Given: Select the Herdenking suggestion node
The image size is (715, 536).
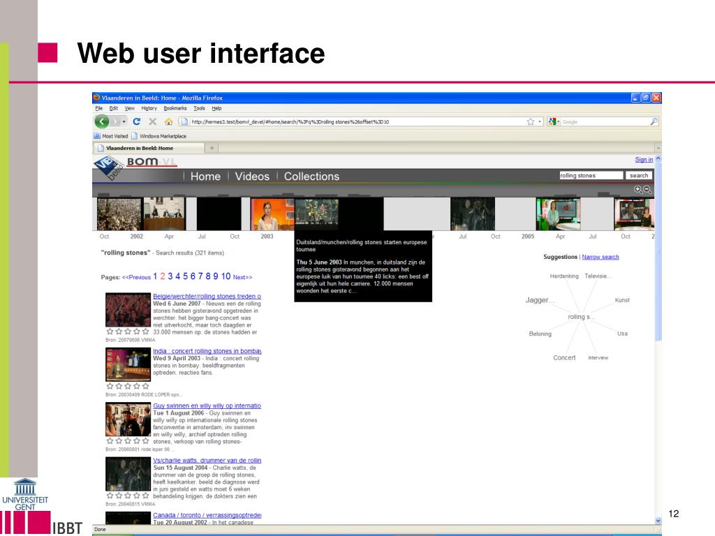Looking at the screenshot, I should click(564, 276).
